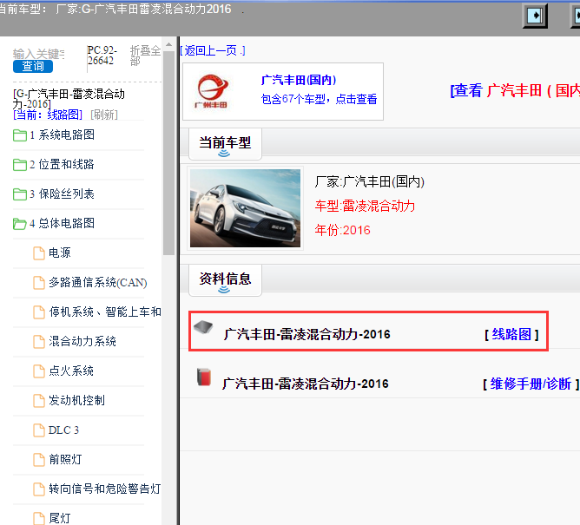
Task: Click the sidebar scroll-up arrow
Action: point(168,45)
